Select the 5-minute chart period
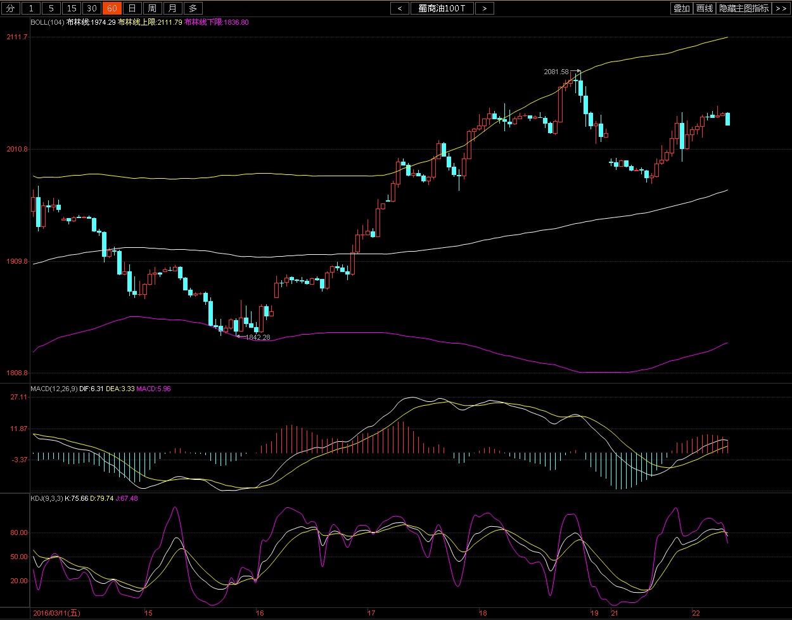The height and width of the screenshot is (620, 792). click(x=51, y=8)
